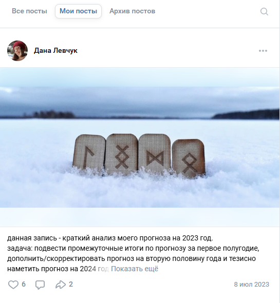The image size is (280, 303).
Task: Open Дана Левчук profile from author name
Action: click(55, 51)
